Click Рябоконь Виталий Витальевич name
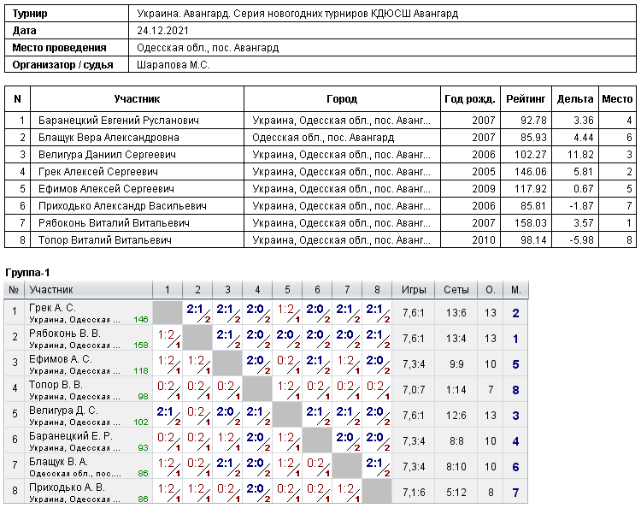 pos(114,223)
